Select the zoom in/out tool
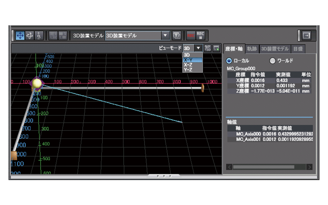Image resolution: width=328 pixels, height=205 pixels. click(39, 36)
